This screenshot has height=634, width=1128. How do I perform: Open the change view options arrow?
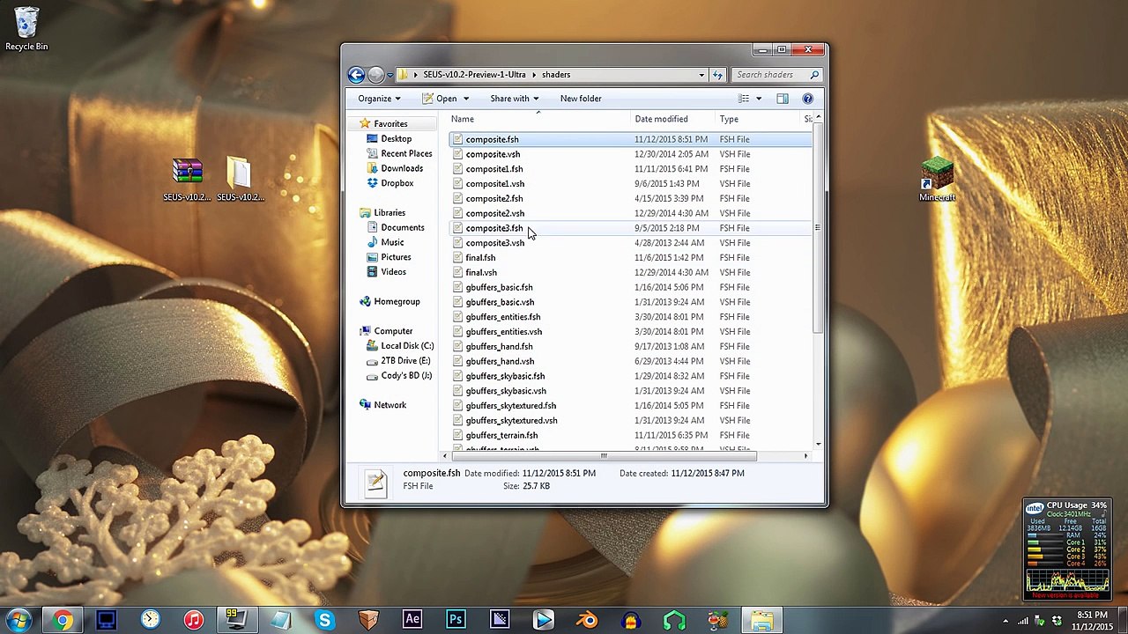pos(758,99)
